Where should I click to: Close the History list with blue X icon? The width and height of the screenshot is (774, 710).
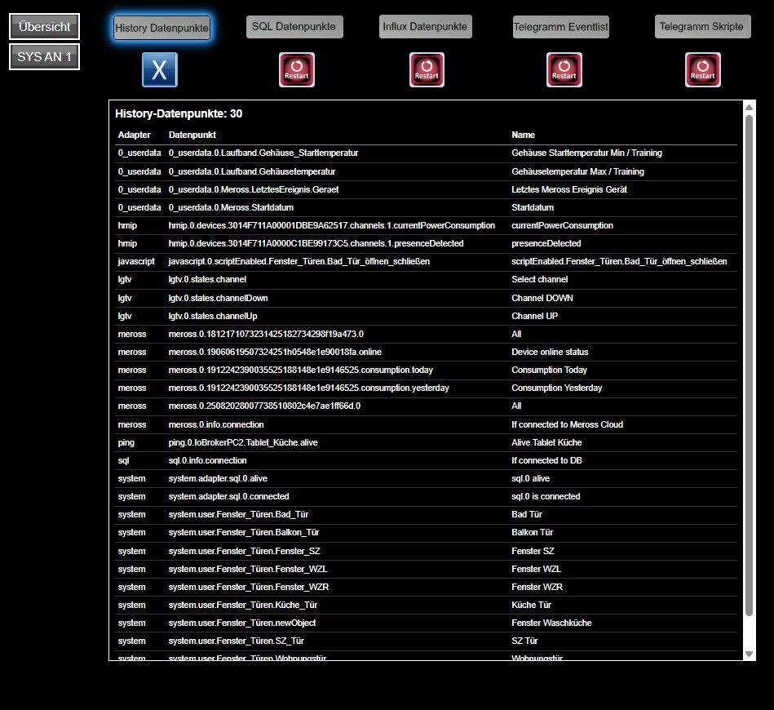159,69
